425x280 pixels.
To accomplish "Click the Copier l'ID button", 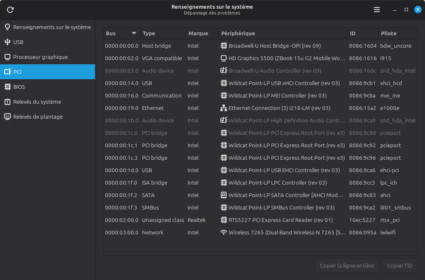I will 399,265.
